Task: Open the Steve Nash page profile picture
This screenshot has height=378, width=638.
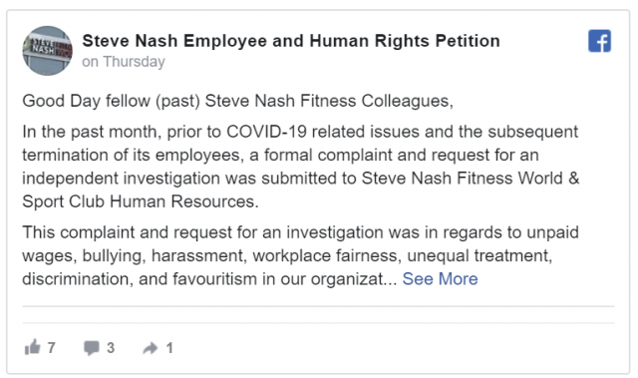Action: tap(47, 51)
